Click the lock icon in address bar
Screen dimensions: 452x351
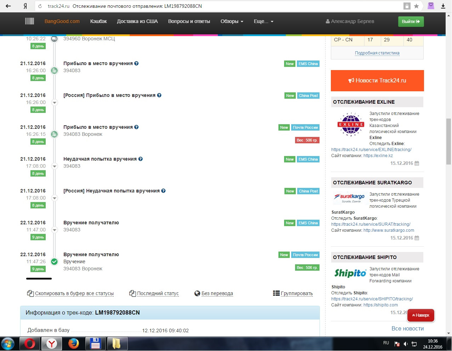[407, 6]
